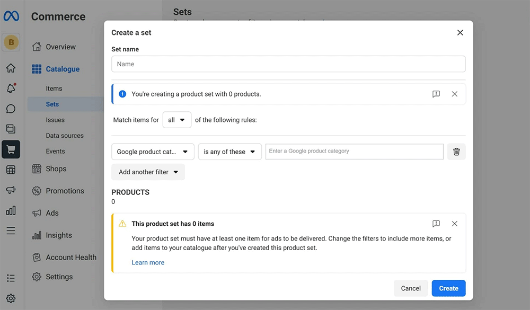Open the Overview menu item
The image size is (530, 310).
tap(60, 47)
